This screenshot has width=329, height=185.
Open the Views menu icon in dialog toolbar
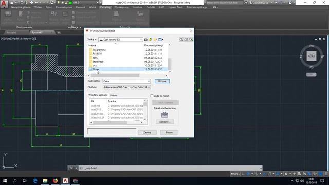(160, 40)
